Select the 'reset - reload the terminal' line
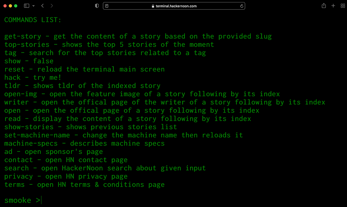 pyautogui.click(x=85, y=69)
